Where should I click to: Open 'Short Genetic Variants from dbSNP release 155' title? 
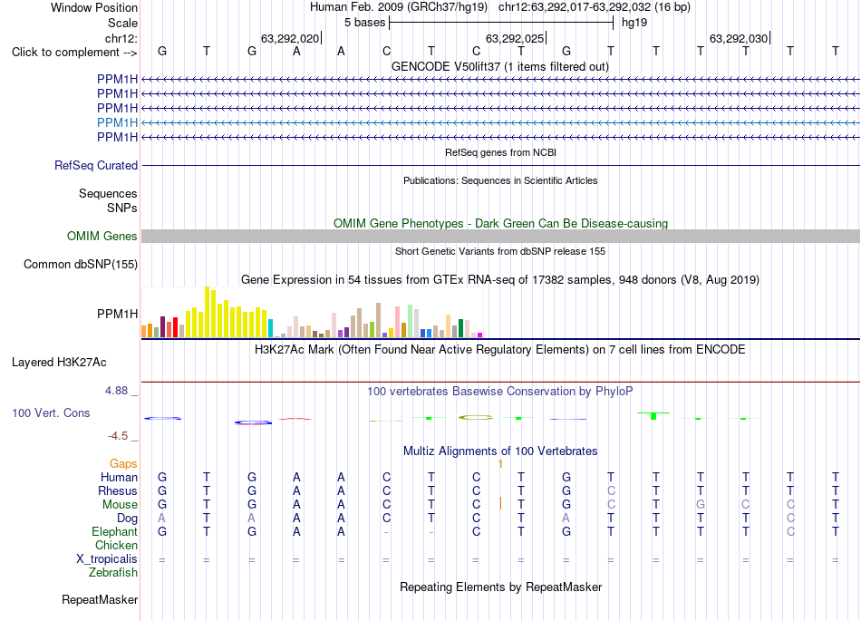[x=500, y=251]
